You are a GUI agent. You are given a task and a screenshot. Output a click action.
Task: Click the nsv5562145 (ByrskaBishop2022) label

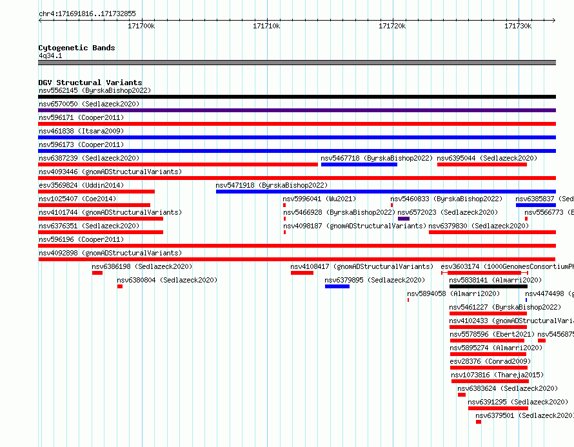click(95, 90)
